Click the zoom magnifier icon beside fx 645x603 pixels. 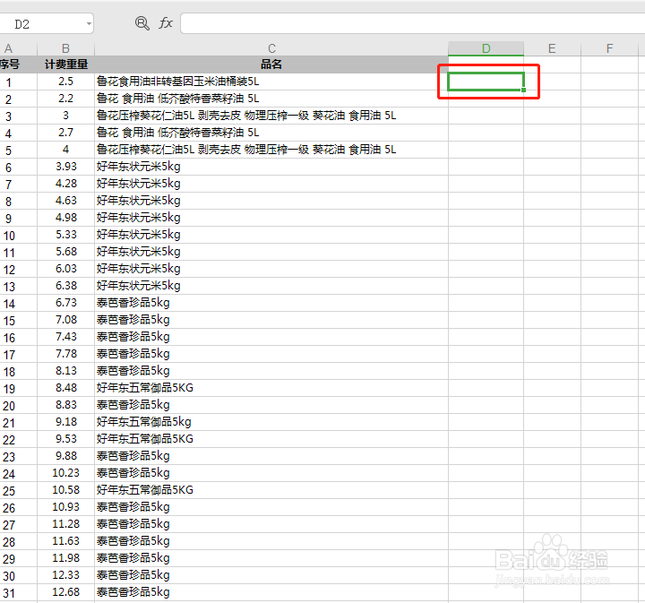point(142,23)
